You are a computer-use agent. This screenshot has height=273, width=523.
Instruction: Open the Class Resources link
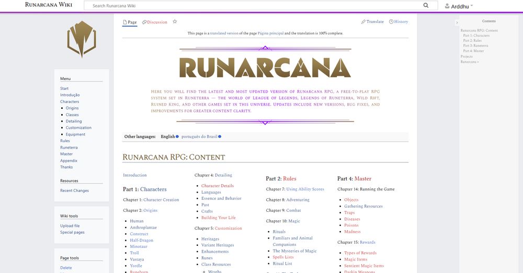(x=216, y=264)
